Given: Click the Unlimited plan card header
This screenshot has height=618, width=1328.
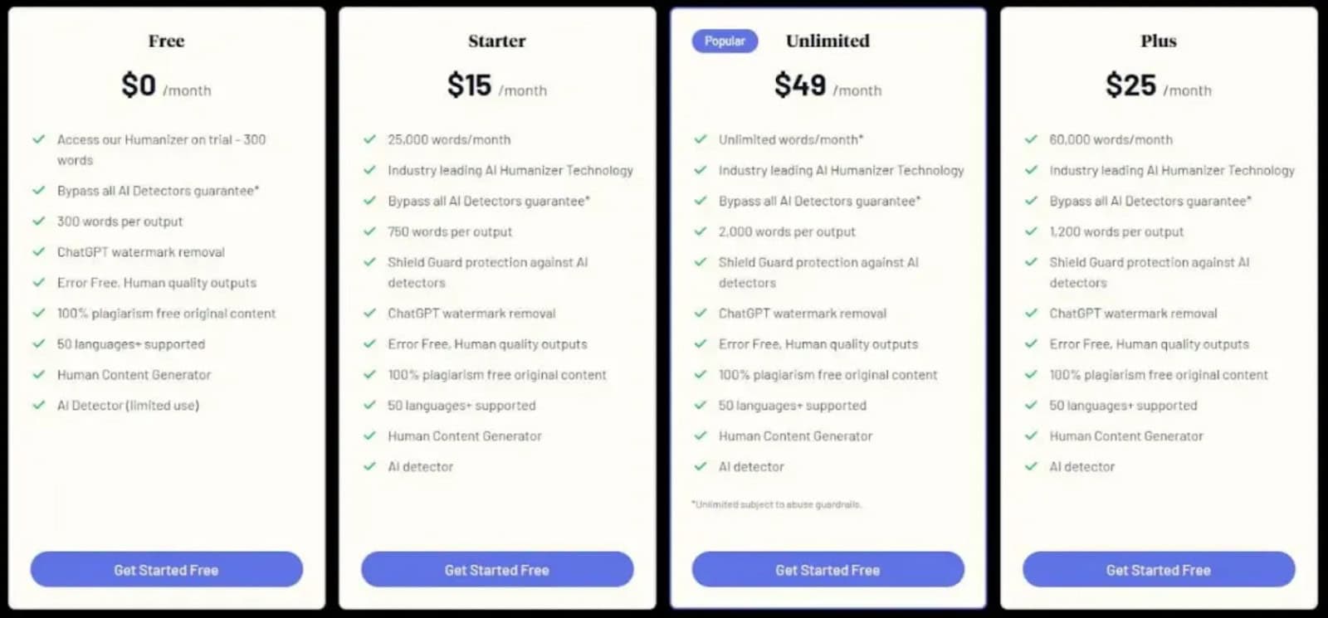Looking at the screenshot, I should [x=828, y=40].
